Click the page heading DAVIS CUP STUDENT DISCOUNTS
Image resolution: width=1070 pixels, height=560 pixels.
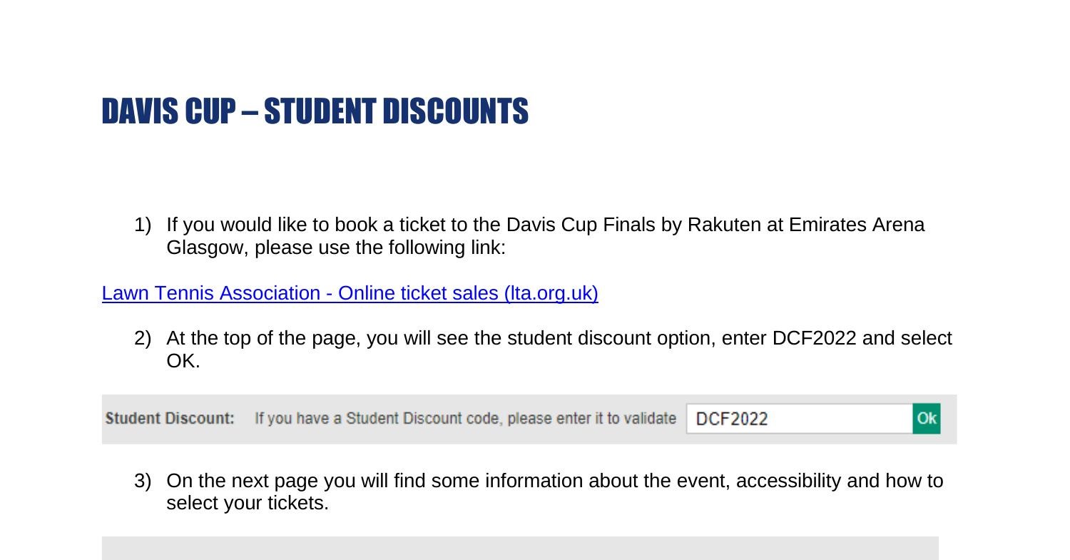(315, 111)
